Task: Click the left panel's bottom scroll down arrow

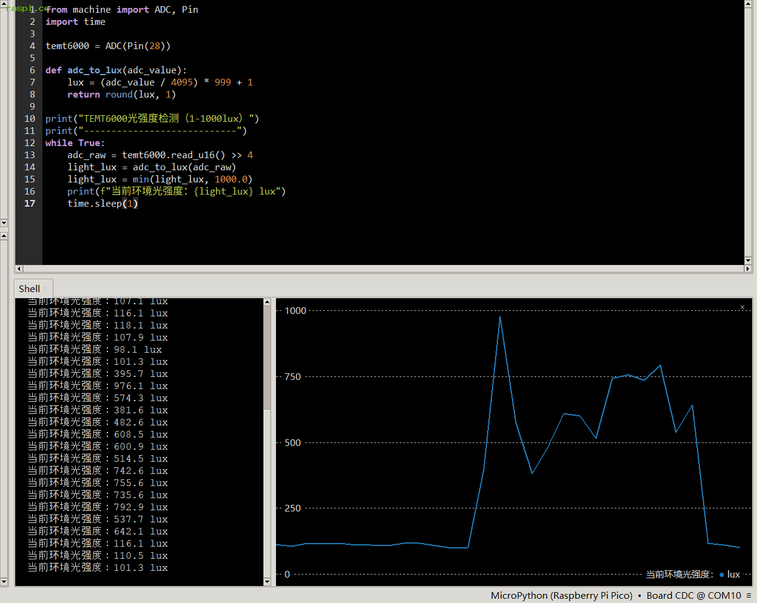Action: pos(4,582)
